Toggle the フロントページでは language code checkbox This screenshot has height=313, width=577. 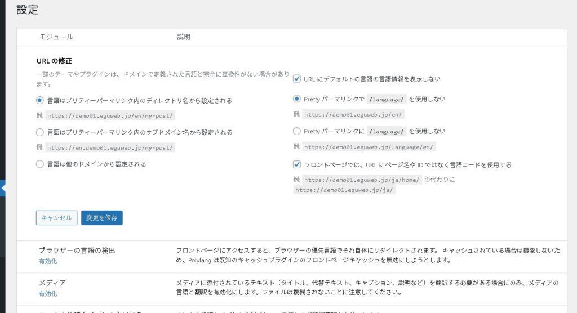[297, 165]
